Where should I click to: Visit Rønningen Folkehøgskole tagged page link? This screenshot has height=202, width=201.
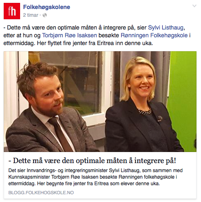click(154, 35)
